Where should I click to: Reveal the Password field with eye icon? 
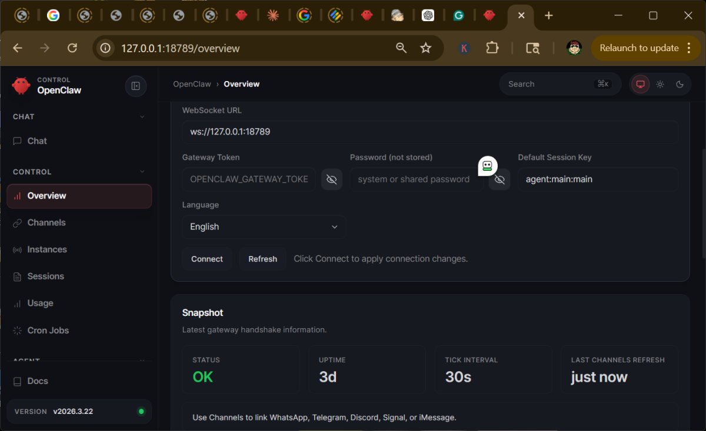pos(499,179)
